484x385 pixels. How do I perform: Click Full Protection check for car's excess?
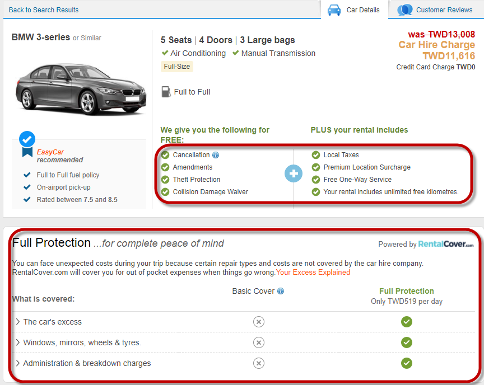[407, 322]
